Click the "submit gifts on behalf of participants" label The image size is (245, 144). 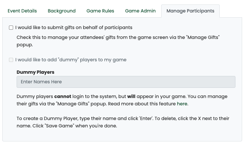click(74, 27)
